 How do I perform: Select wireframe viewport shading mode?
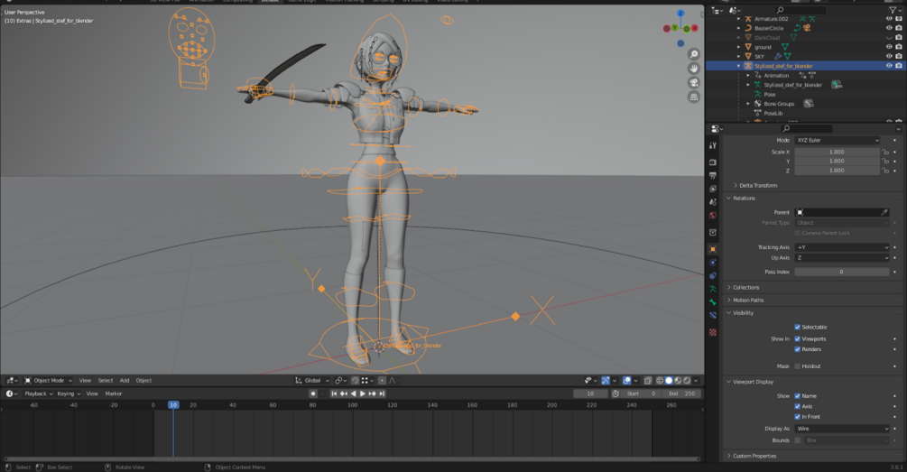pos(660,381)
